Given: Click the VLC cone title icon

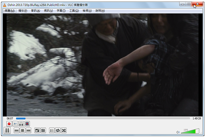Looking at the screenshot, I should pos(5,5).
